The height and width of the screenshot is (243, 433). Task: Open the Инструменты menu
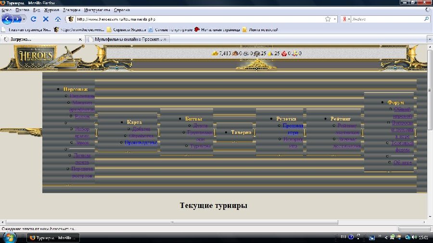tap(97, 10)
